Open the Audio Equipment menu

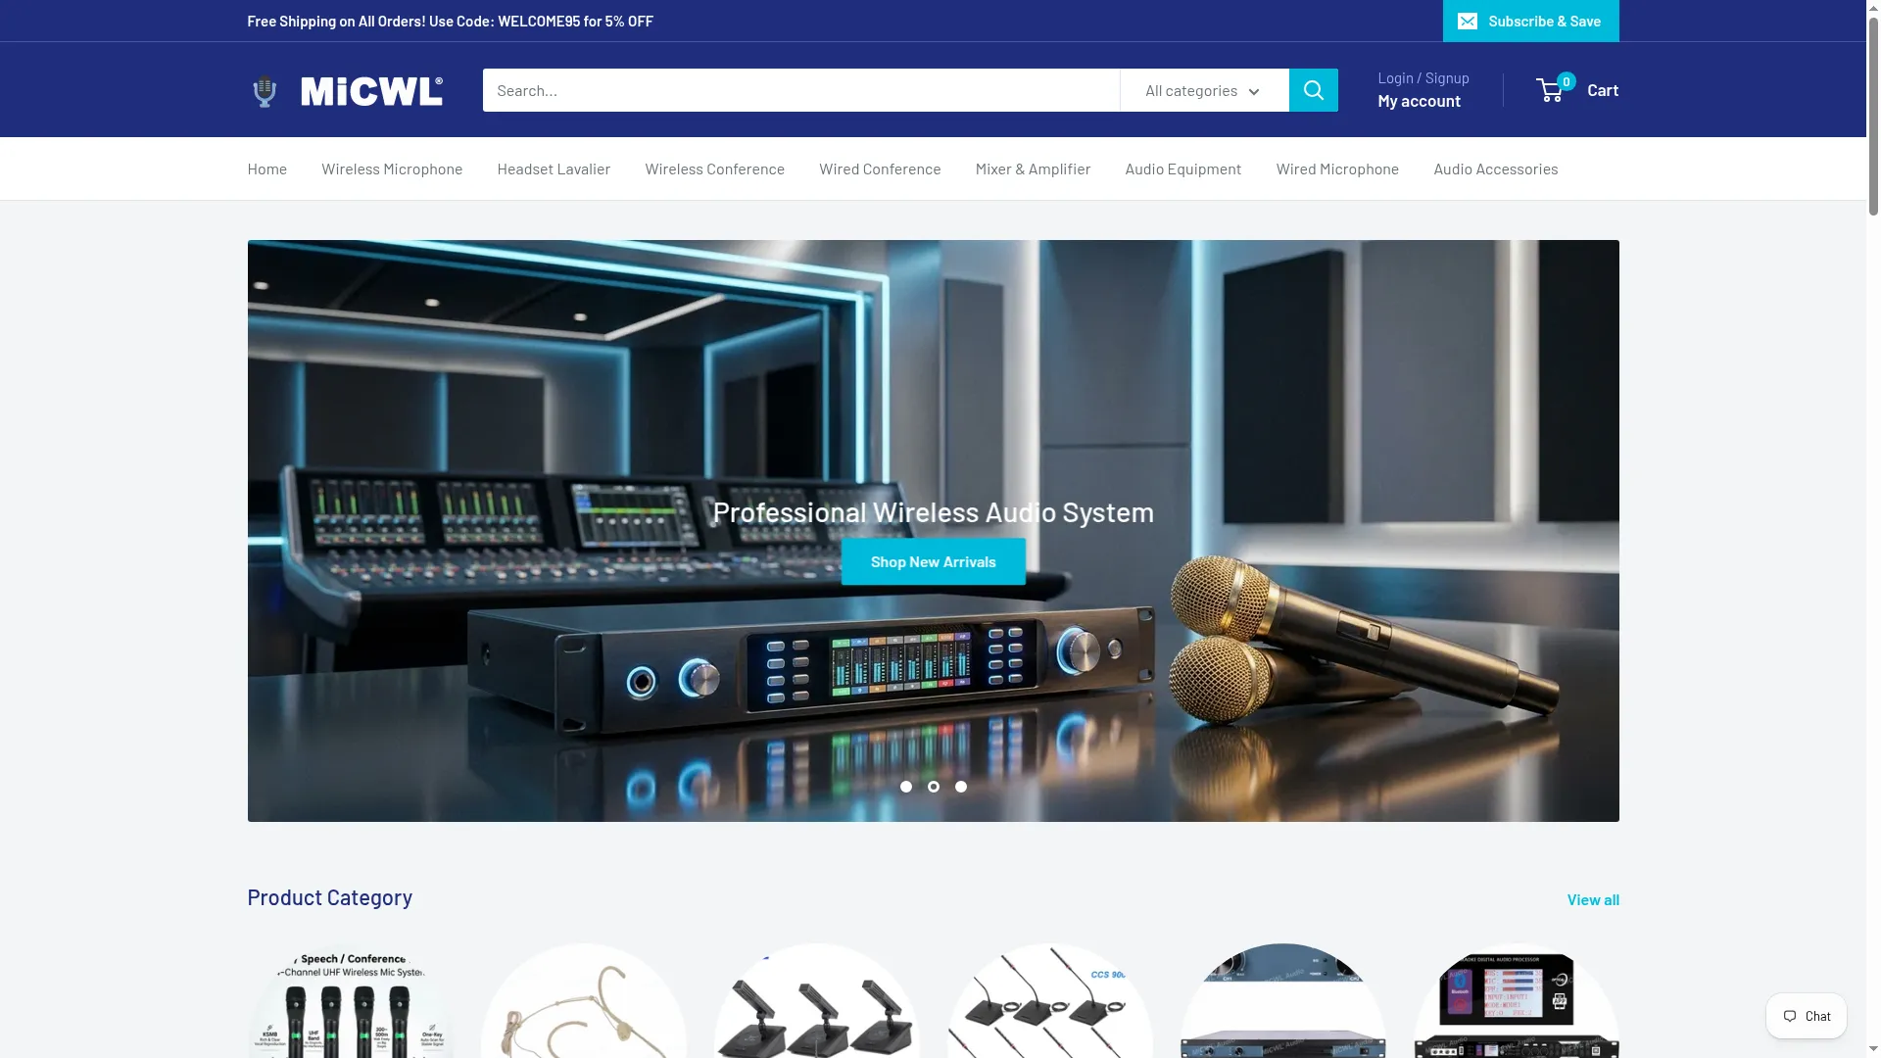(1182, 168)
